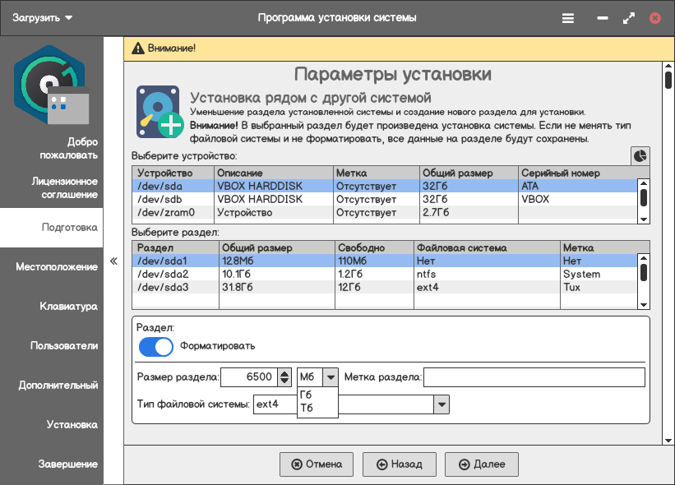Collapse the Мб unit dropdown arrow
This screenshot has height=485, width=675.
click(x=331, y=377)
